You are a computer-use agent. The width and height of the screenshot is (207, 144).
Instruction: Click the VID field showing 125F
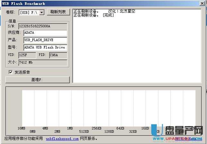pyautogui.click(x=27, y=55)
